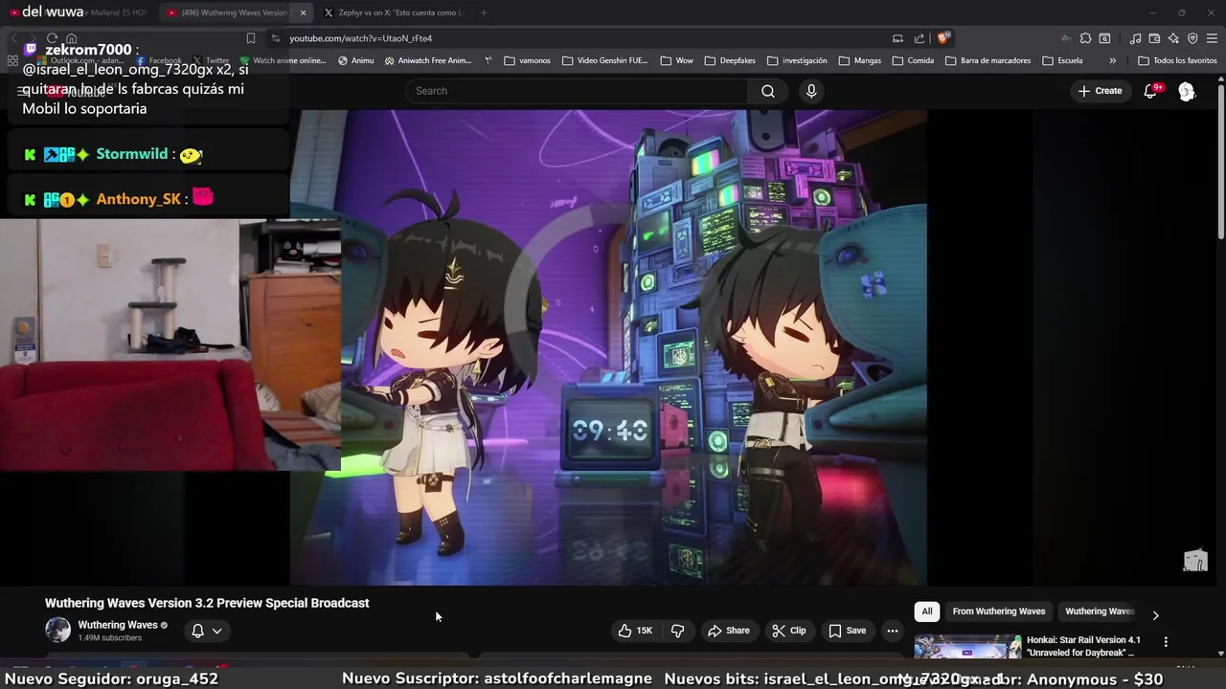Share the Wuthering Waves video
The image size is (1226, 689).
(728, 631)
